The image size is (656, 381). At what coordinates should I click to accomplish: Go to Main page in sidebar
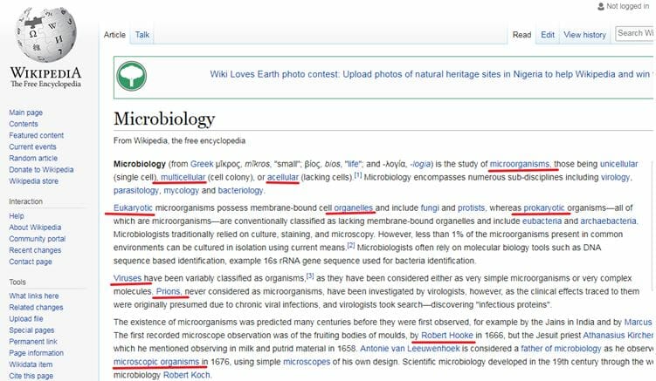click(x=26, y=112)
